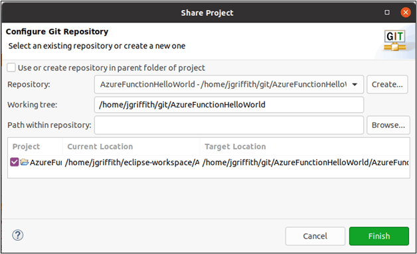Cancel the Share Project dialog
This screenshot has width=417, height=254.
315,236
